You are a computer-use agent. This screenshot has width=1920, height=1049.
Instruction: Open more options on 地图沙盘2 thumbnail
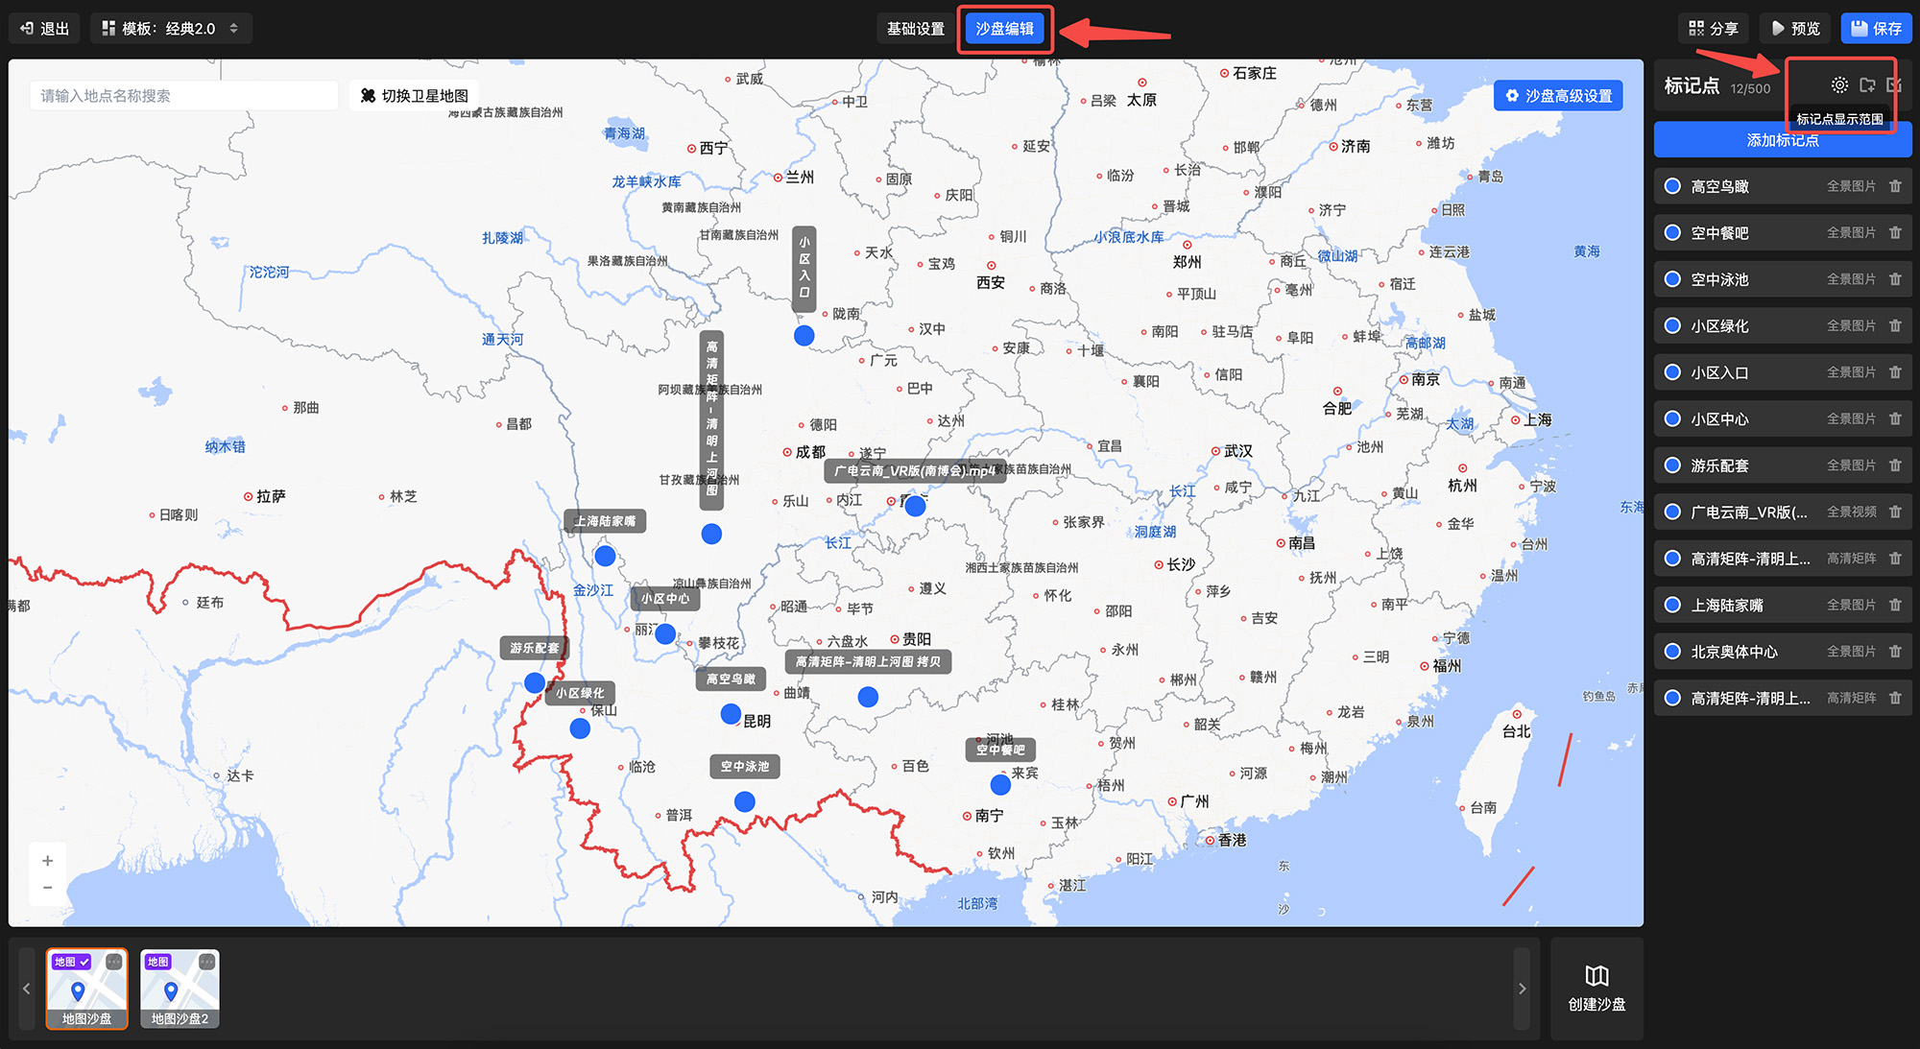pos(206,962)
